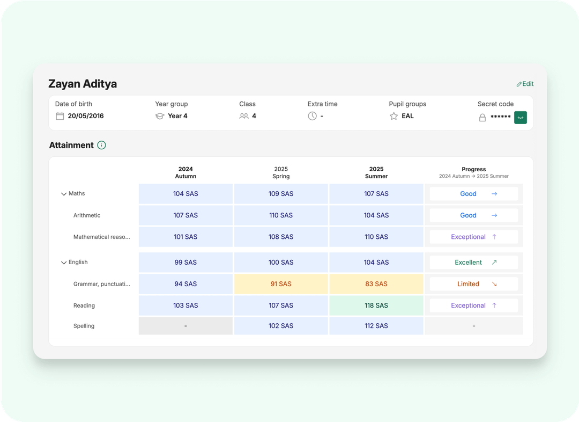Click Mathematical reasoning 101 SAS cell
This screenshot has width=579, height=422.
pyautogui.click(x=185, y=237)
